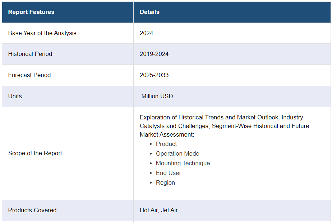The height and width of the screenshot is (223, 332).
Task: Select the Base Year of the Analysis label
Action: click(42, 33)
